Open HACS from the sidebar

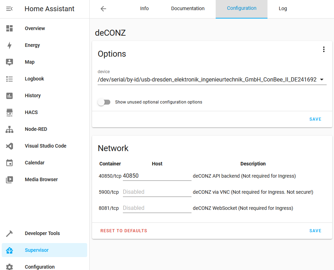[x=44, y=112]
